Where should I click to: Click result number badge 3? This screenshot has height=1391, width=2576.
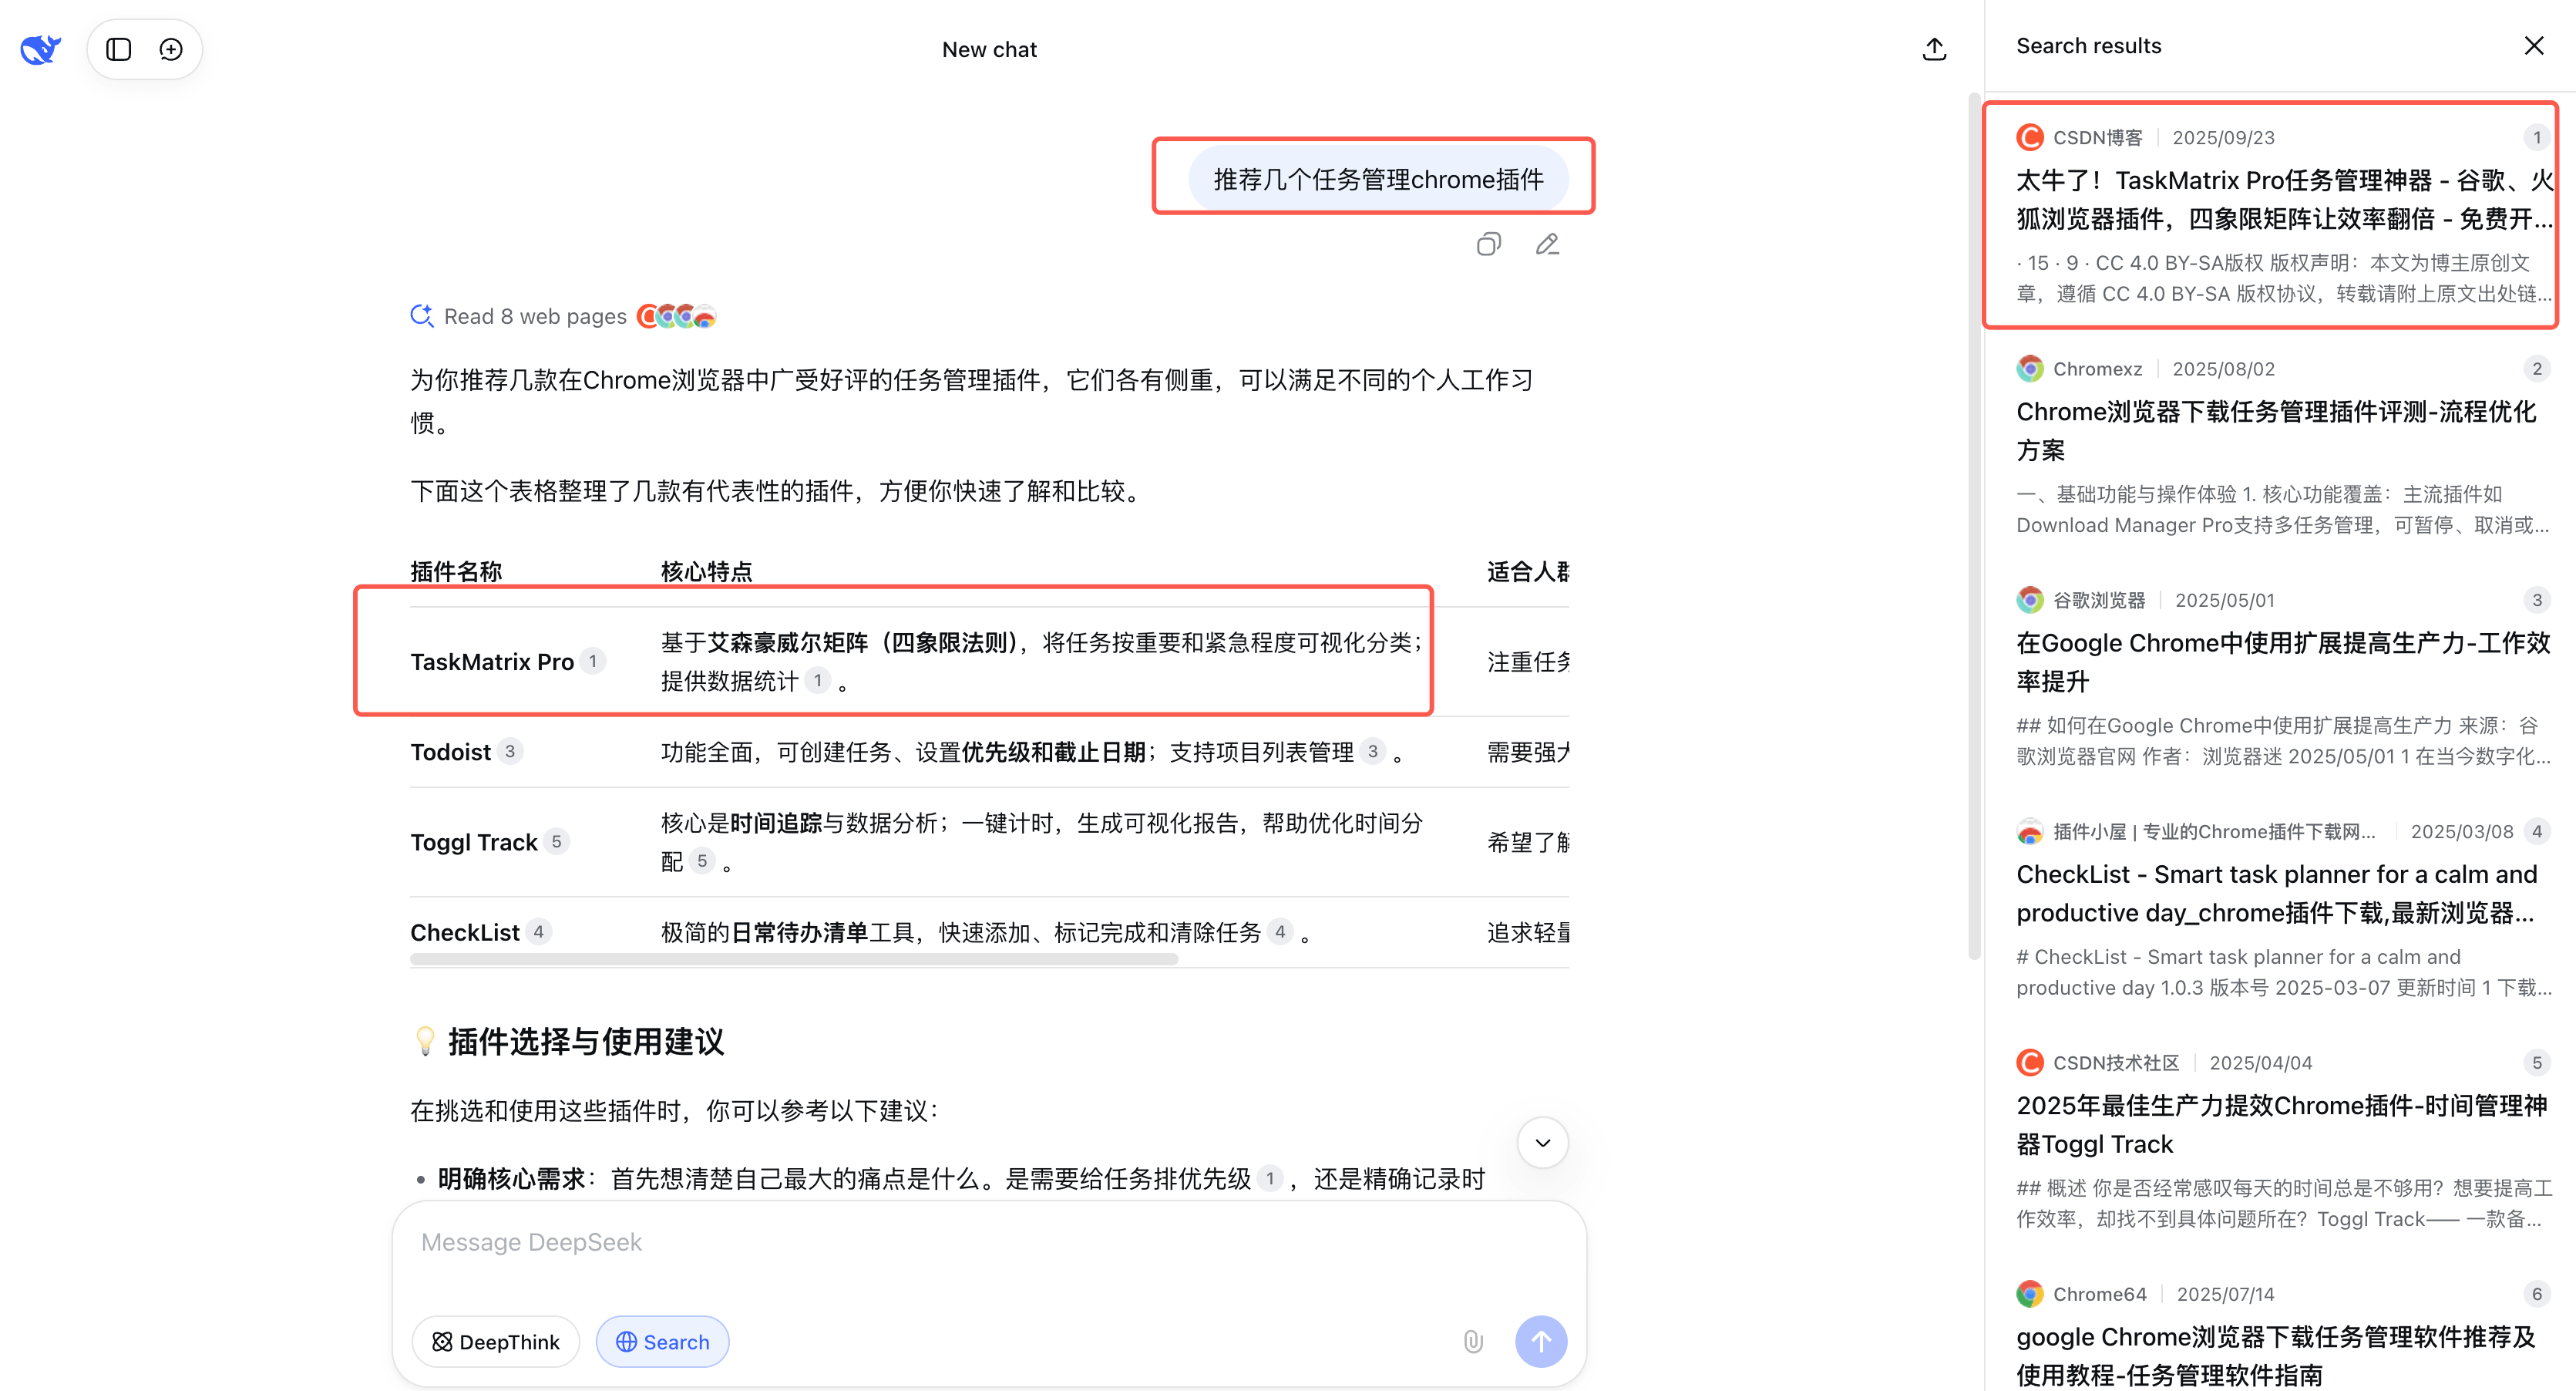pyautogui.click(x=2536, y=599)
